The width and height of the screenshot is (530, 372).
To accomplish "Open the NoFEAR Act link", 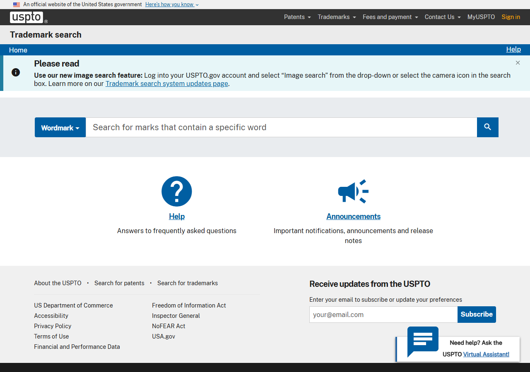I will click(x=169, y=326).
